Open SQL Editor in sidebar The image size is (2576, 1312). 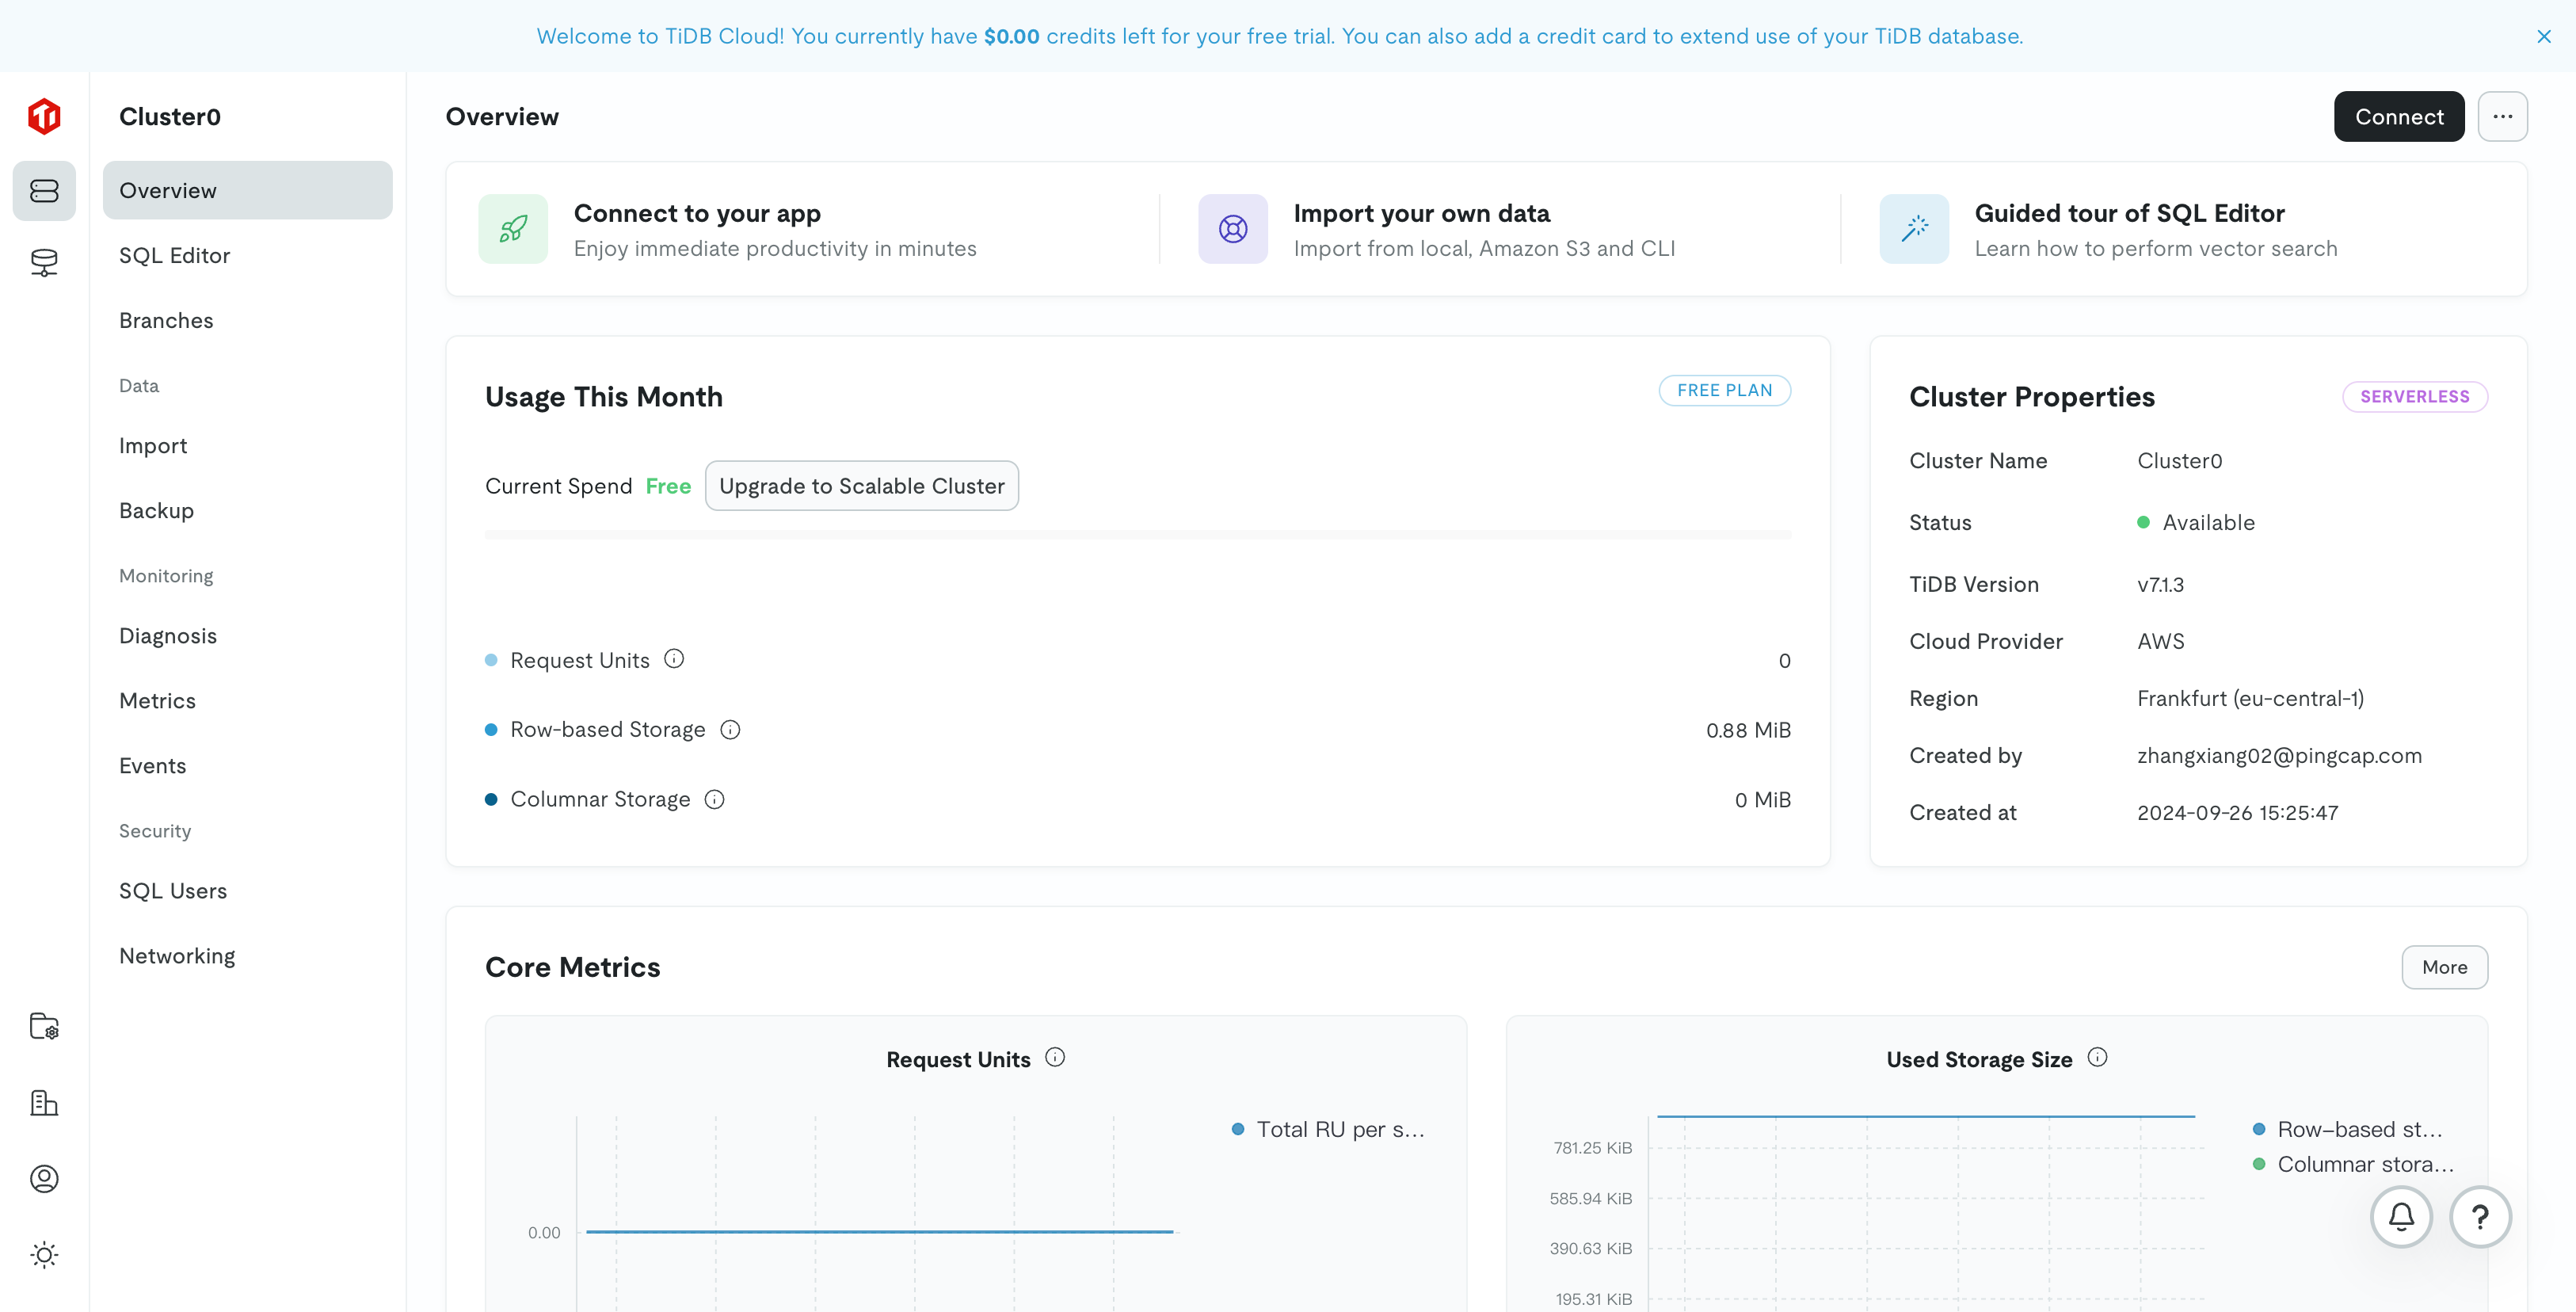click(175, 255)
